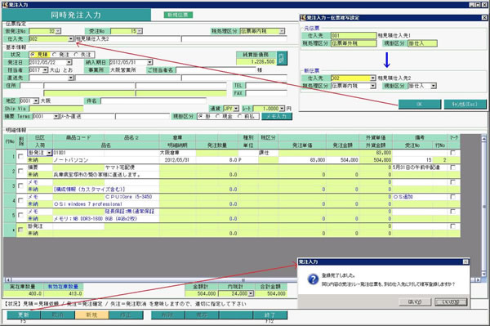Image resolution: width=490 pixels, height=326 pixels.
Task: Click OK in the 伝票複写設定 dialog
Action: point(420,104)
